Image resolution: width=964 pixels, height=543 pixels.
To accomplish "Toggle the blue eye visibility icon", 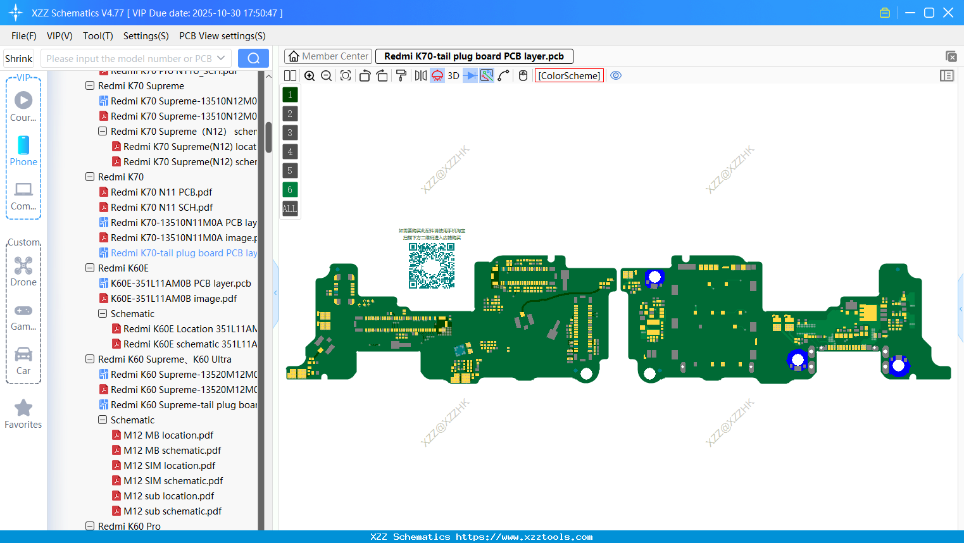I will pos(615,75).
